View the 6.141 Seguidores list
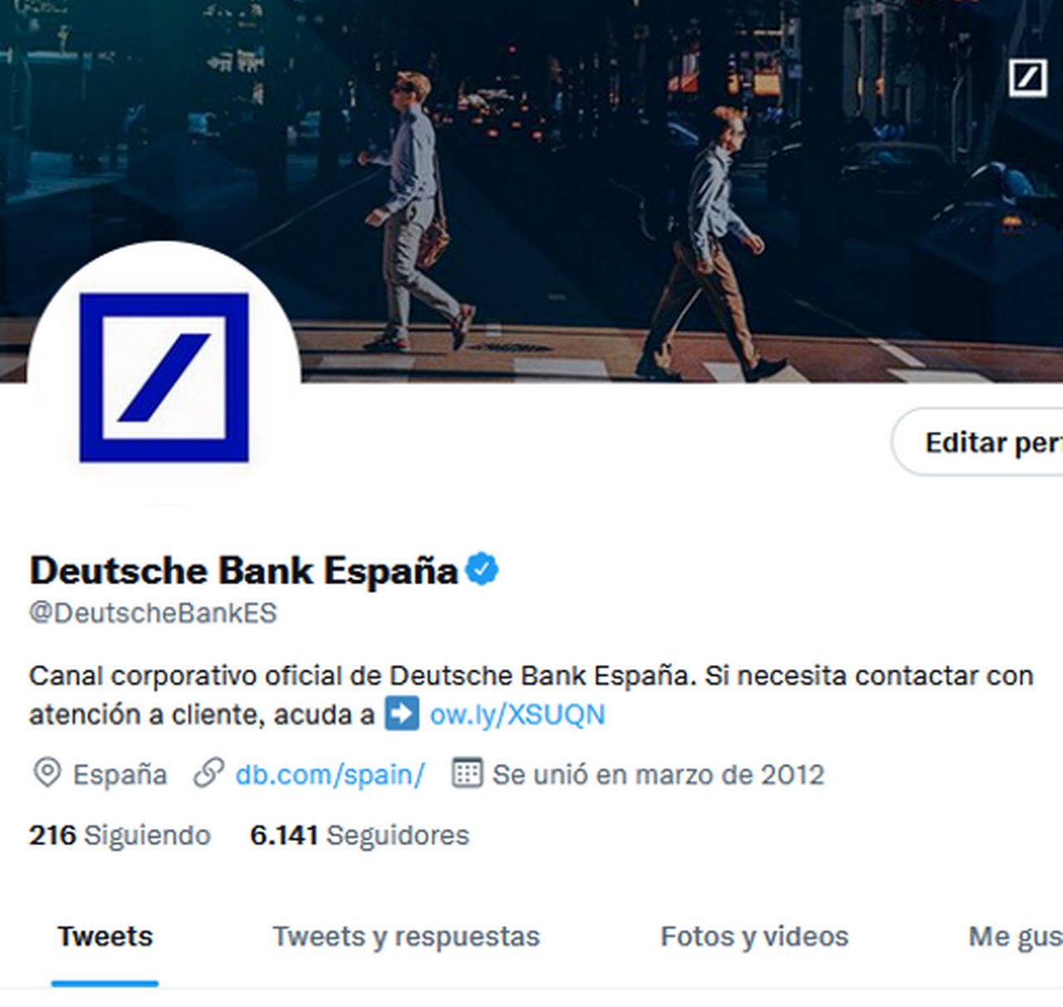Screen dimensions: 1063x1007 (x=360, y=835)
